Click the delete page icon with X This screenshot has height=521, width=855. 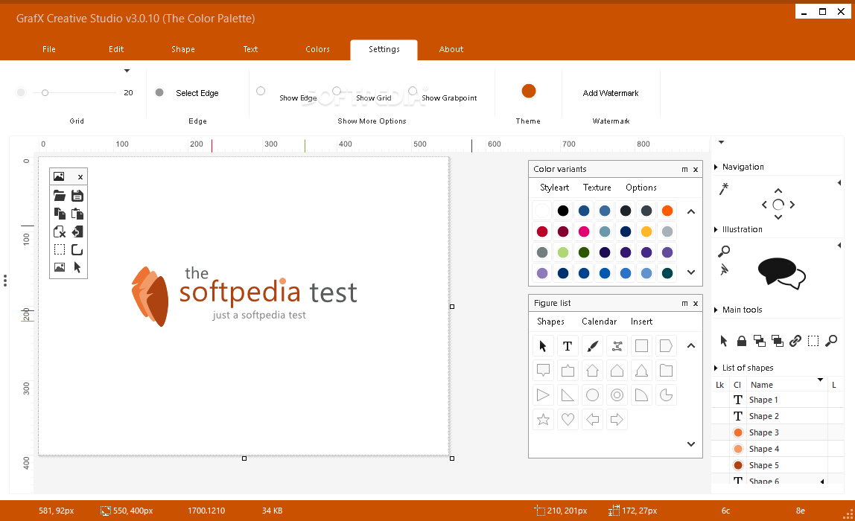[60, 231]
